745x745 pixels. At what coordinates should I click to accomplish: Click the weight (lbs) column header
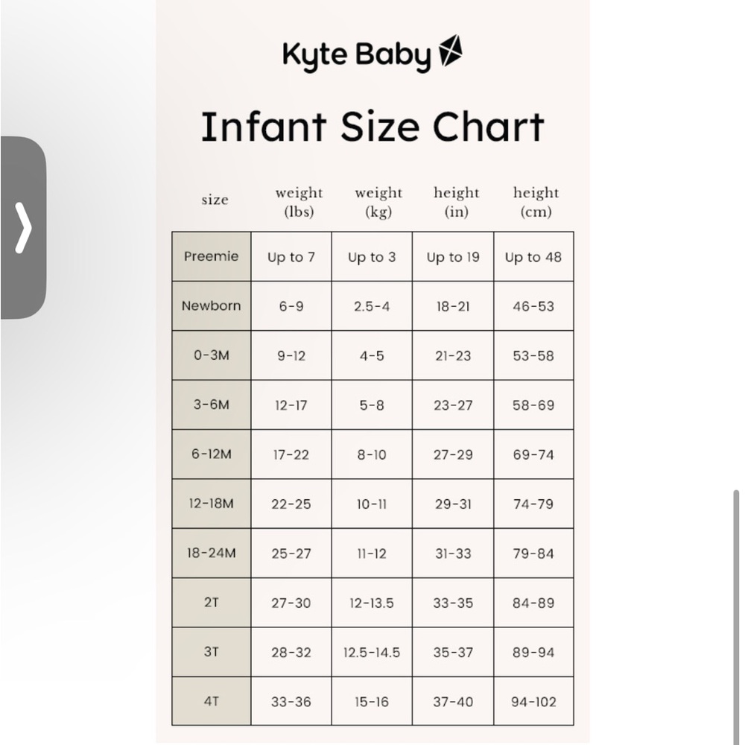pyautogui.click(x=299, y=202)
